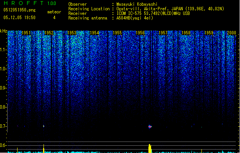This screenshot has width=240, height=153.
Task: Select the file name 0512051950.png
Action: click(19, 10)
